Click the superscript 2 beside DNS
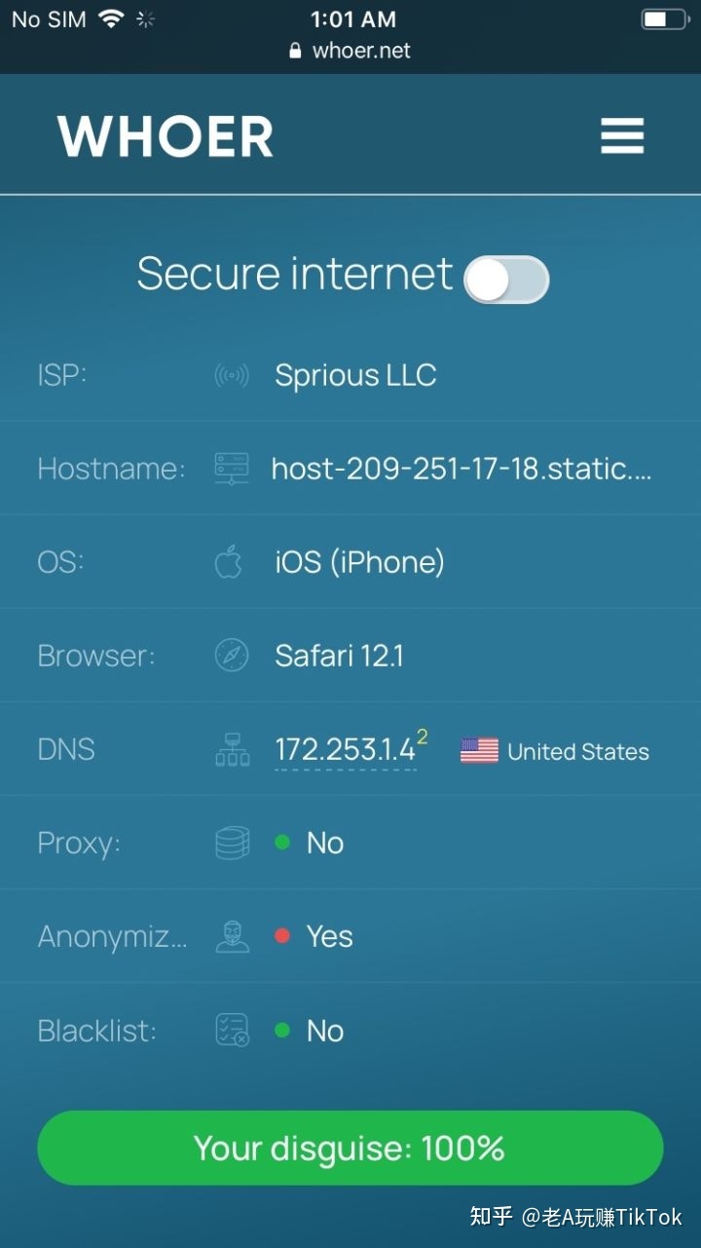The width and height of the screenshot is (701, 1248). [x=423, y=737]
